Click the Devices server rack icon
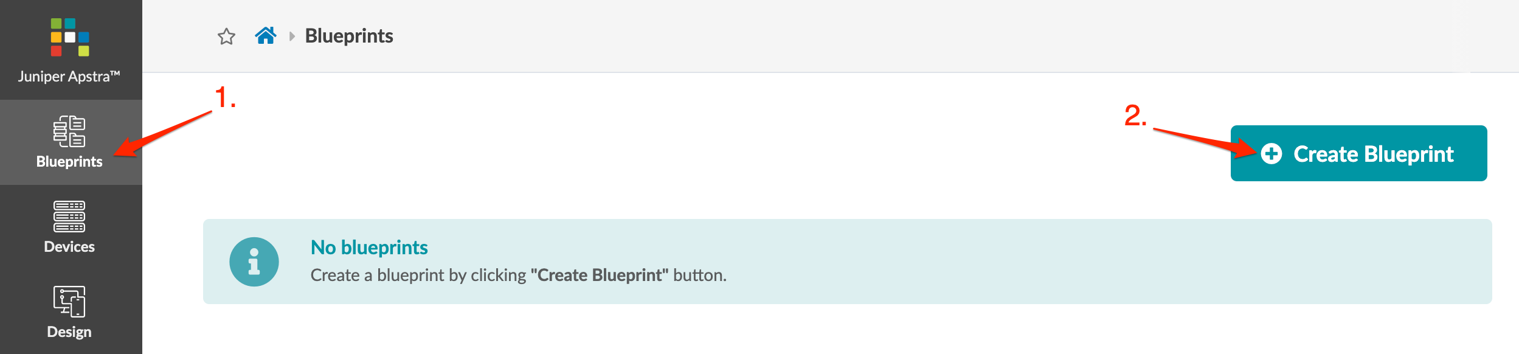The width and height of the screenshot is (1519, 354). pos(69,217)
